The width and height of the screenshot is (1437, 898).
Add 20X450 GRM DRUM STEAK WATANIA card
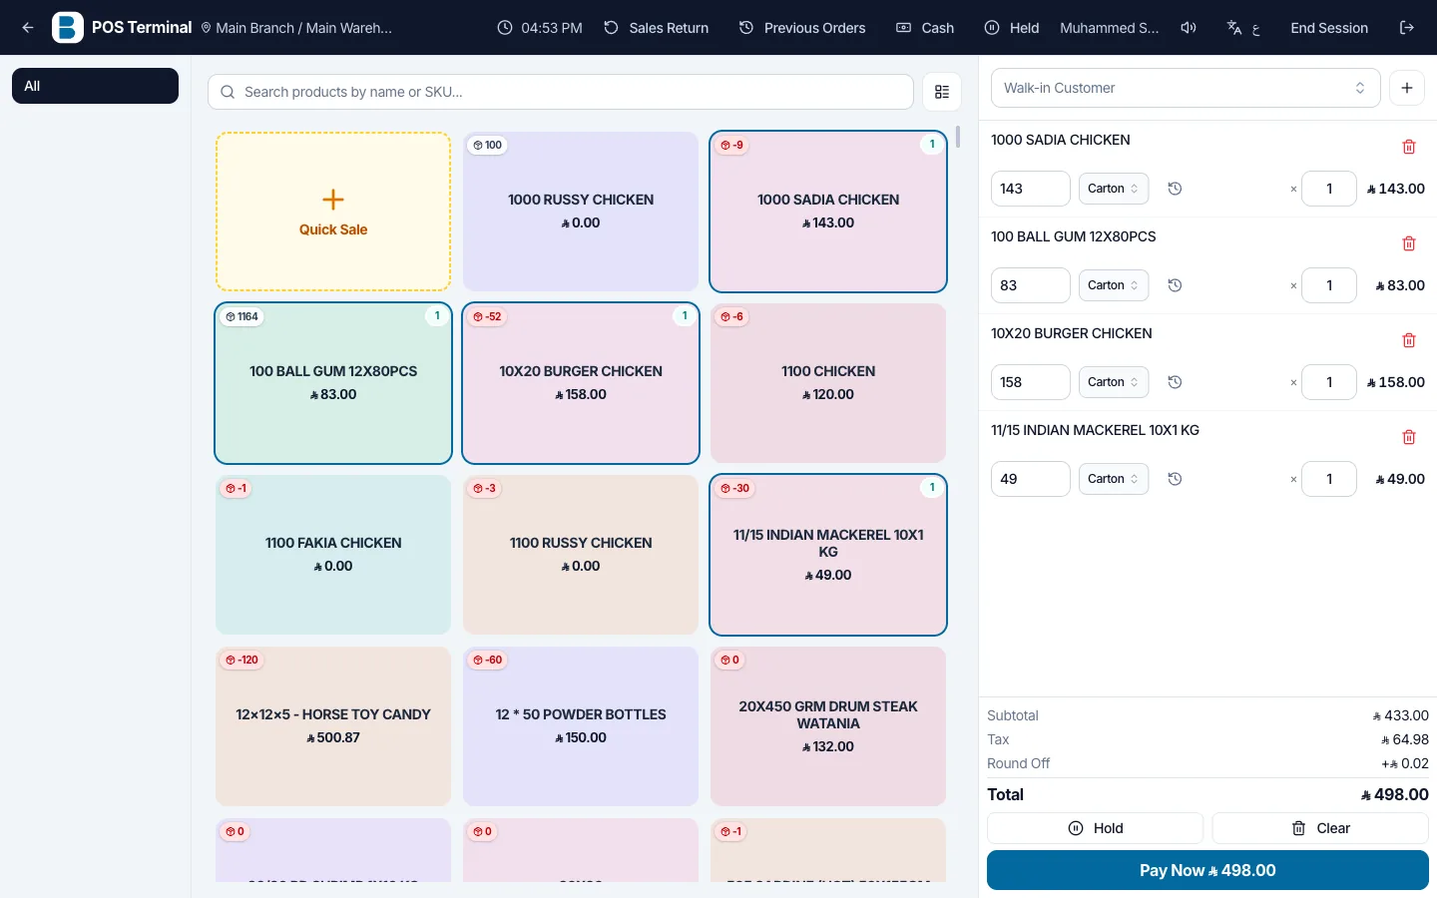[x=828, y=726]
